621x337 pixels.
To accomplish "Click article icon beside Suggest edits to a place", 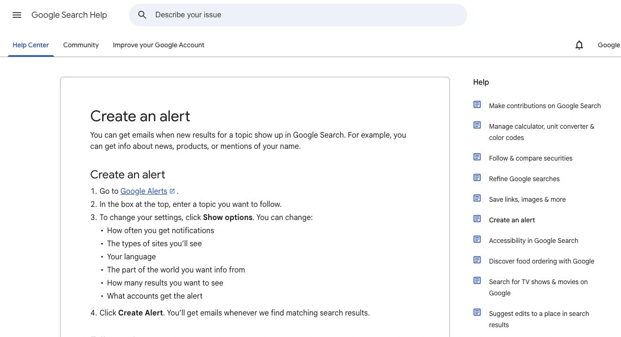I will click(x=477, y=313).
